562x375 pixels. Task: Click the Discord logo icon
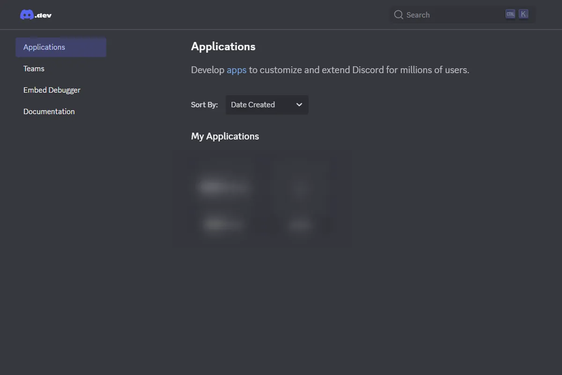27,15
